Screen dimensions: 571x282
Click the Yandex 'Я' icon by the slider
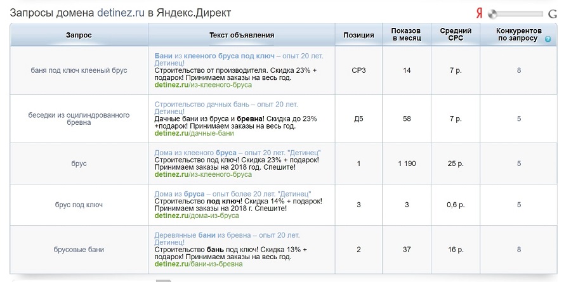tap(479, 14)
